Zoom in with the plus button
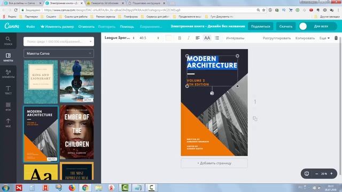Viewport: 342px width, 192px height. (331, 173)
